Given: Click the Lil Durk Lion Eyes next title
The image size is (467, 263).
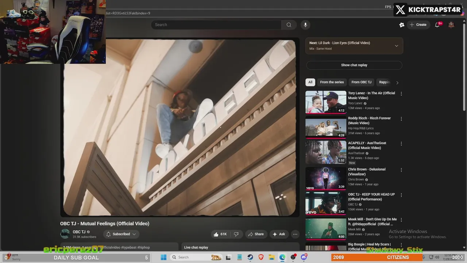Looking at the screenshot, I should click(344, 43).
